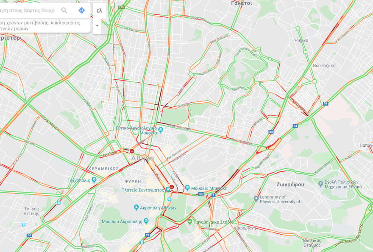The height and width of the screenshot is (252, 373).
Task: Expand the dropdown arrow below ελ
Action: click(97, 26)
